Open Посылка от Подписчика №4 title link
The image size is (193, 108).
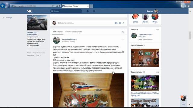(x=145, y=94)
